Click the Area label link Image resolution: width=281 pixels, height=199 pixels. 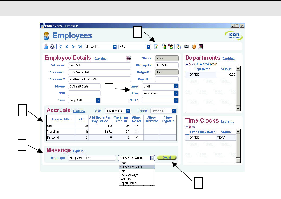pos(135,93)
